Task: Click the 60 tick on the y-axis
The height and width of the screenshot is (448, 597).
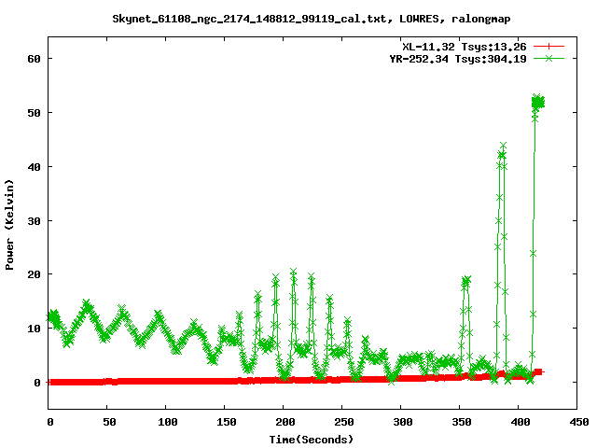Action: (34, 58)
